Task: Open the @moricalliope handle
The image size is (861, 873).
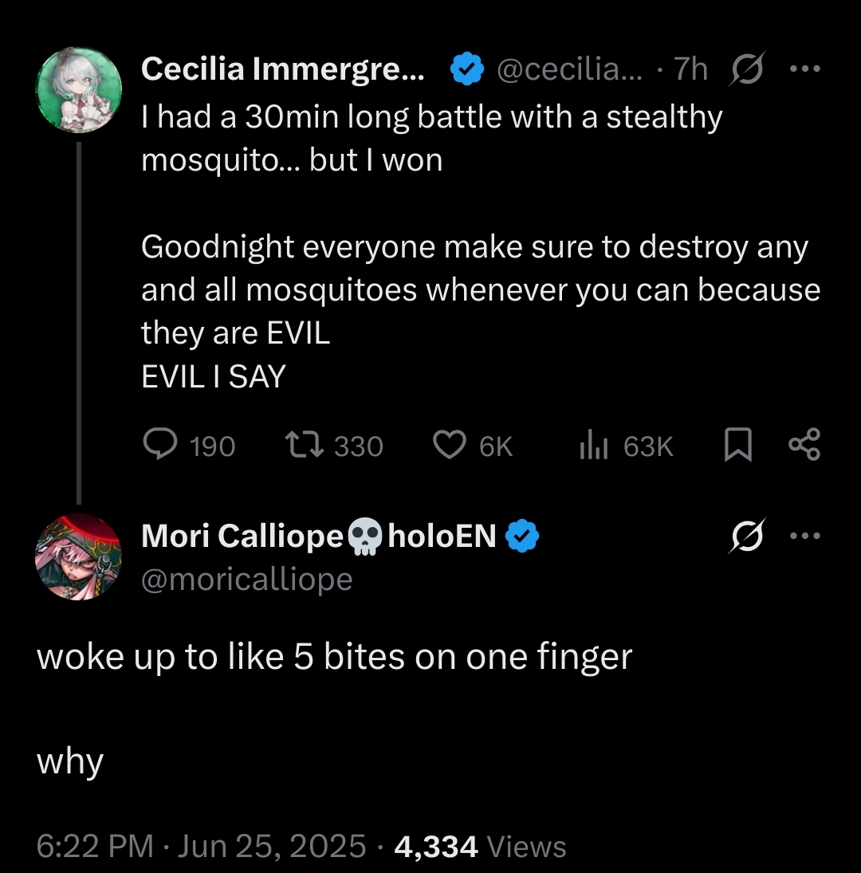Action: tap(247, 580)
